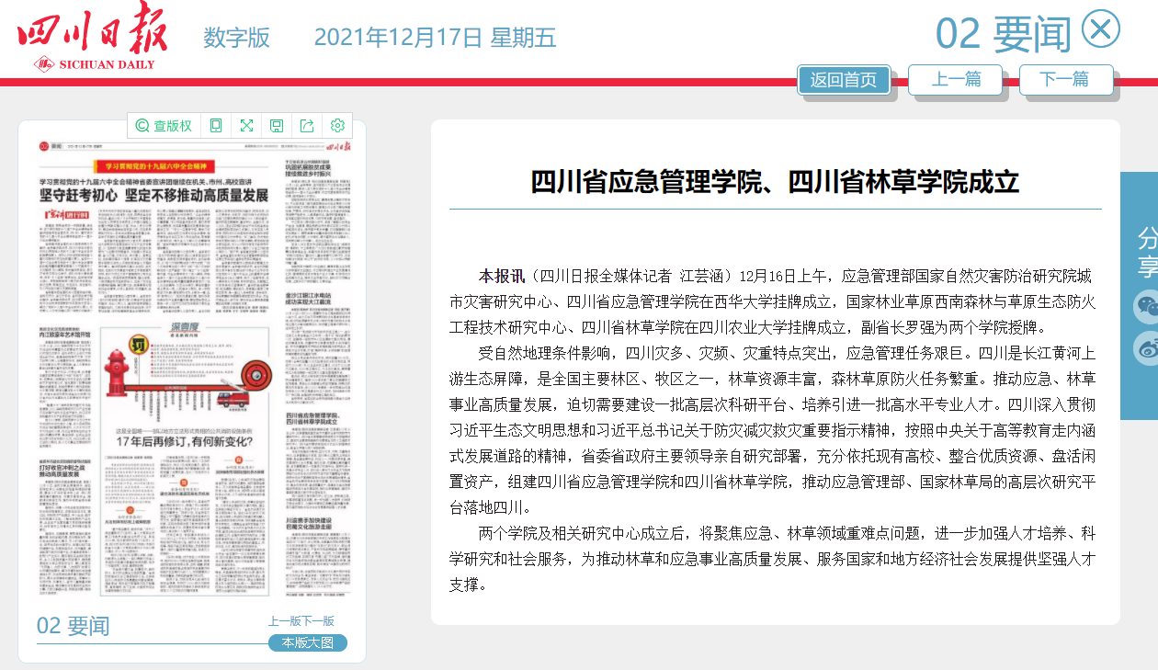Share article via the WeChat icon
This screenshot has height=670, width=1158.
click(x=1146, y=307)
